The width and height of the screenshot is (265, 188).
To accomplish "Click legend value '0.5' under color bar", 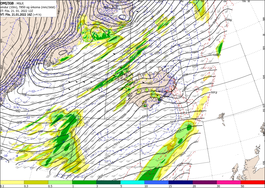I will click(x=50, y=186).
